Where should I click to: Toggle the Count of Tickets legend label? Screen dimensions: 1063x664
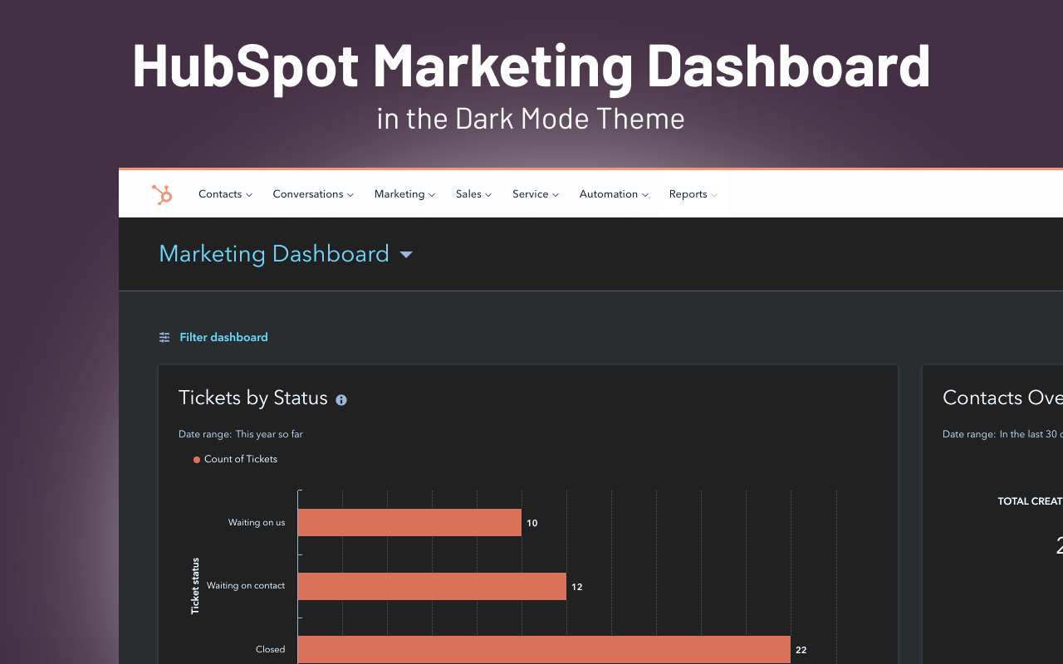pyautogui.click(x=241, y=459)
